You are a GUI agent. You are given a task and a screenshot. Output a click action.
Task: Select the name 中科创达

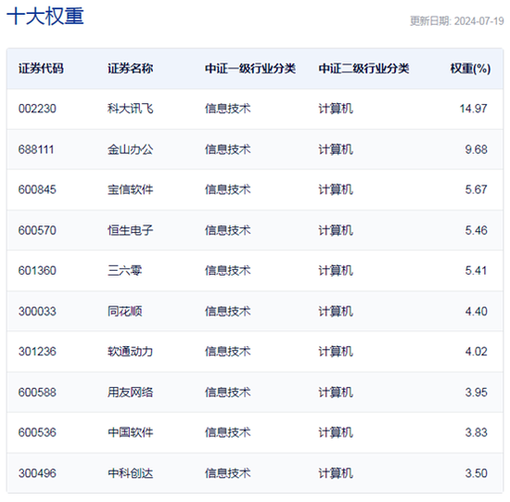pos(131,473)
